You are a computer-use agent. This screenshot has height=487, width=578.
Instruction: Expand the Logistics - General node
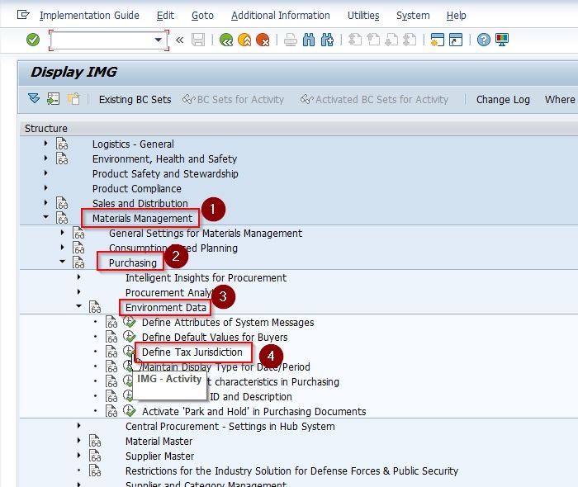(45, 144)
